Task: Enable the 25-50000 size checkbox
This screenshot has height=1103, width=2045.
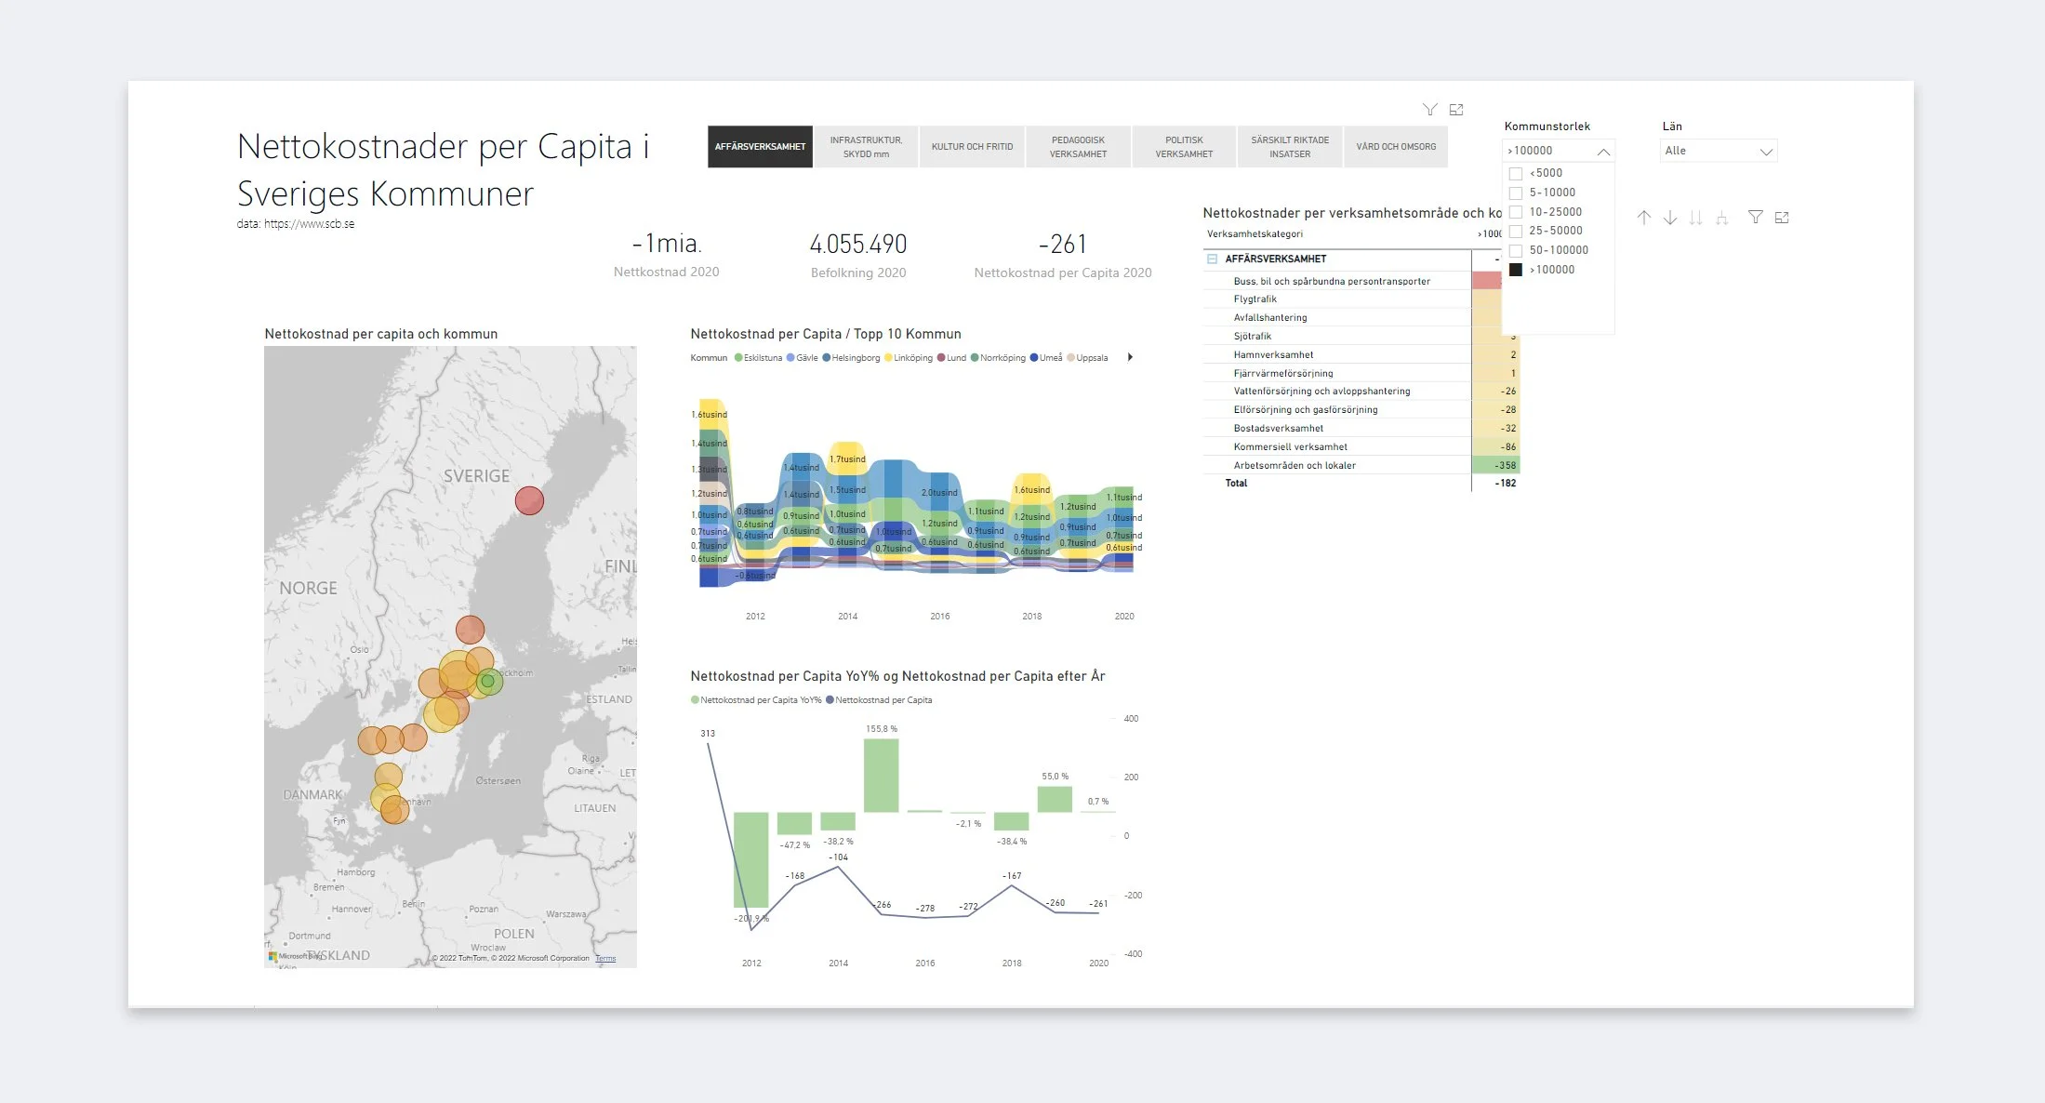Action: coord(1516,232)
